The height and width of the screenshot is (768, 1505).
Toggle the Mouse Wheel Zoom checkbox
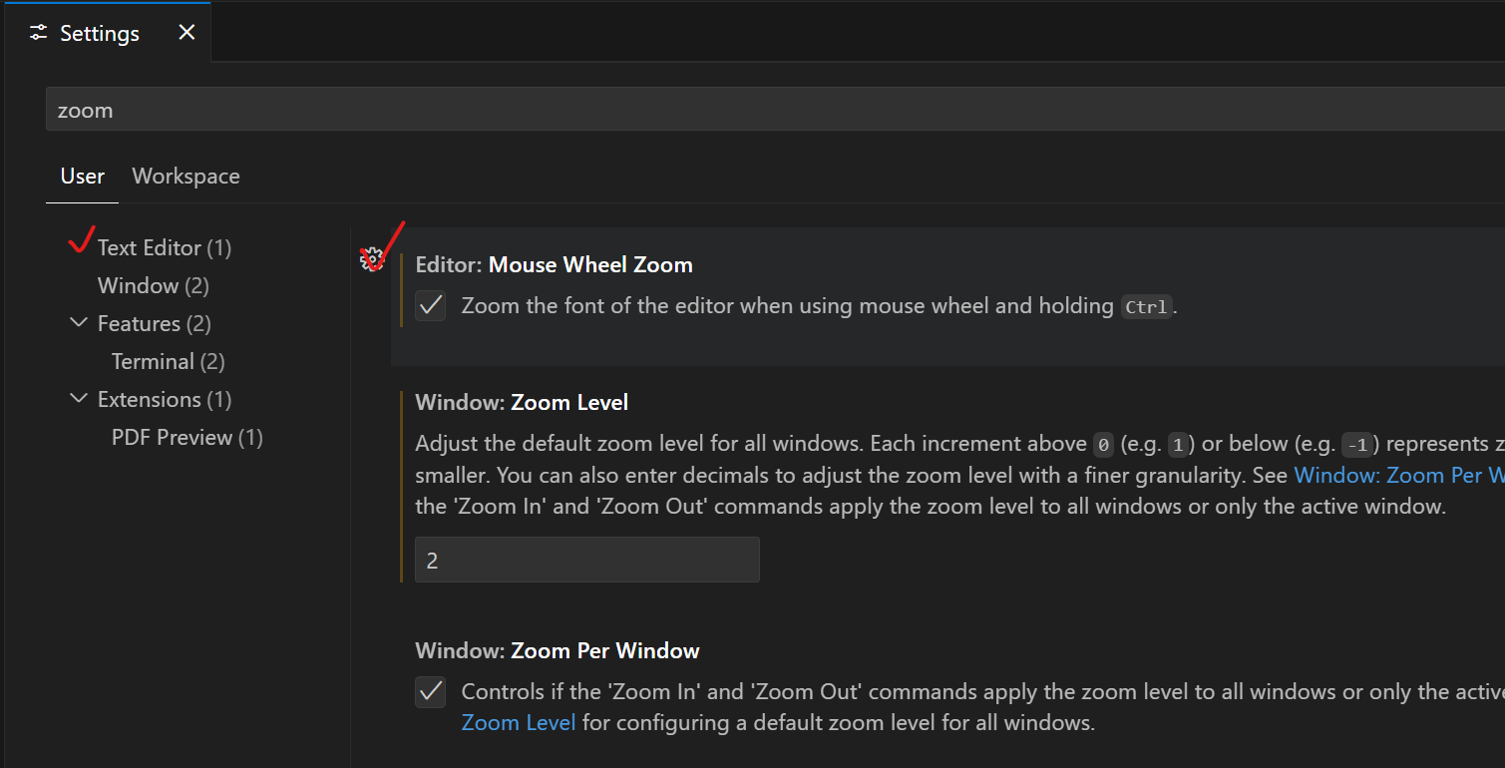pyautogui.click(x=431, y=305)
